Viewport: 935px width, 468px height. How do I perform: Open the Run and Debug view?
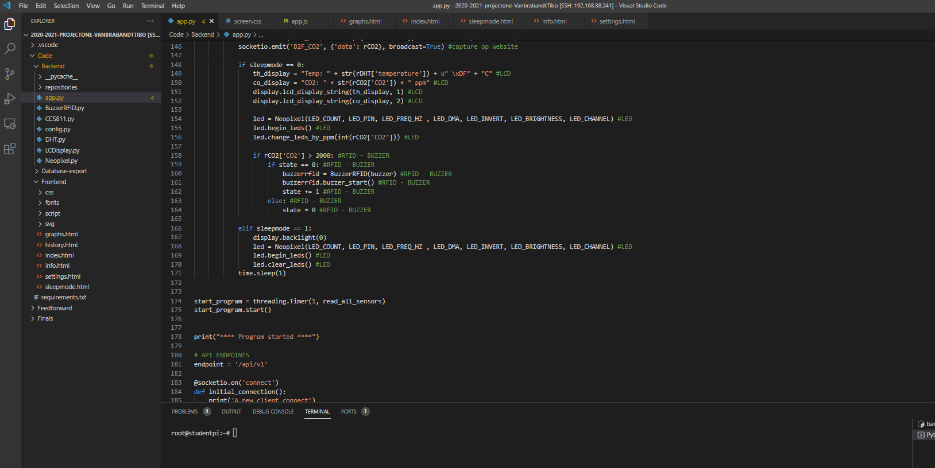(x=10, y=99)
